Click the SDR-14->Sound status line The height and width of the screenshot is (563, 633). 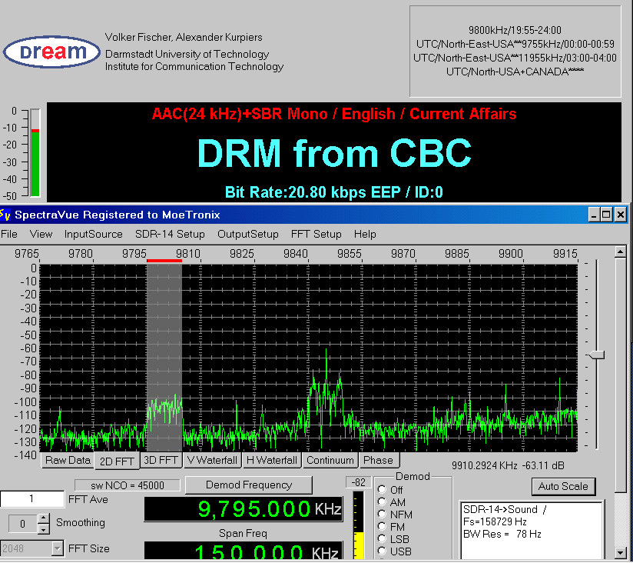click(505, 509)
